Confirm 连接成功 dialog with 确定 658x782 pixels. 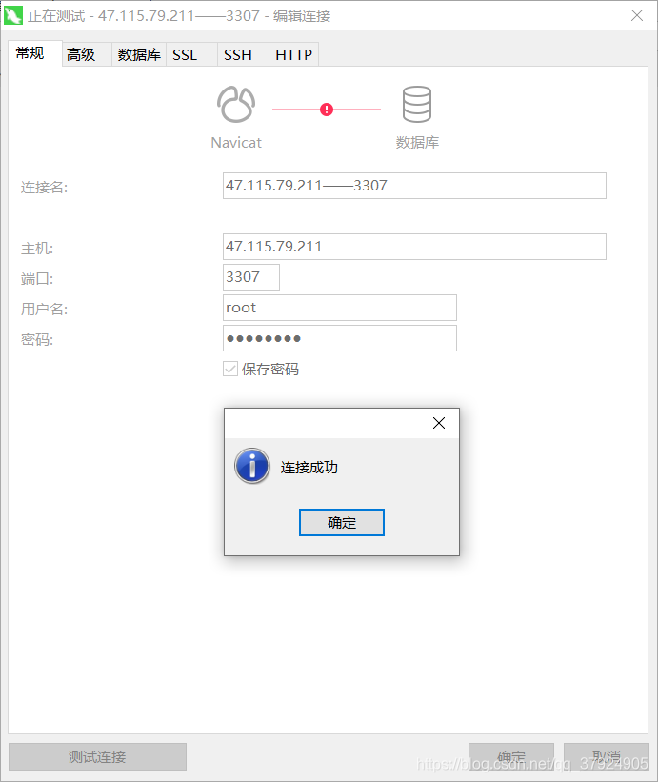click(x=342, y=523)
